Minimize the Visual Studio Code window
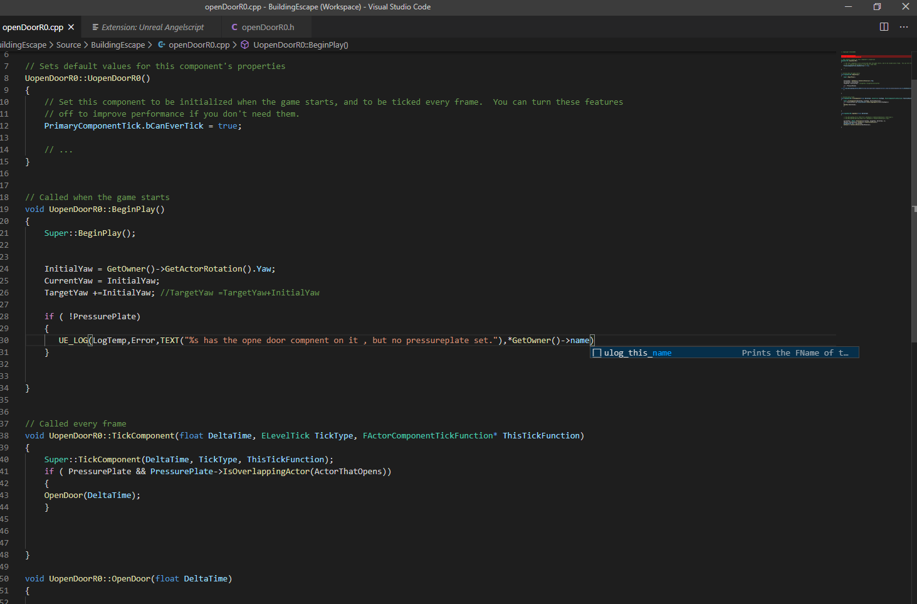Image resolution: width=917 pixels, height=604 pixels. point(848,7)
